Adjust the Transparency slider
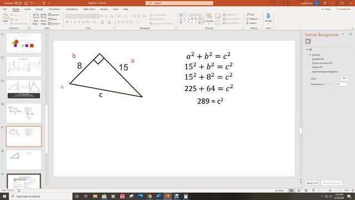The width and height of the screenshot is (355, 200). (329, 84)
